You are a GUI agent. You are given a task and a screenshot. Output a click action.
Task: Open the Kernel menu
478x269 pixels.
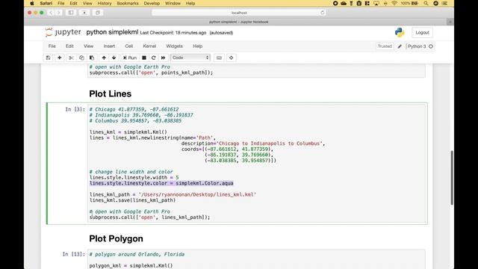pyautogui.click(x=149, y=46)
